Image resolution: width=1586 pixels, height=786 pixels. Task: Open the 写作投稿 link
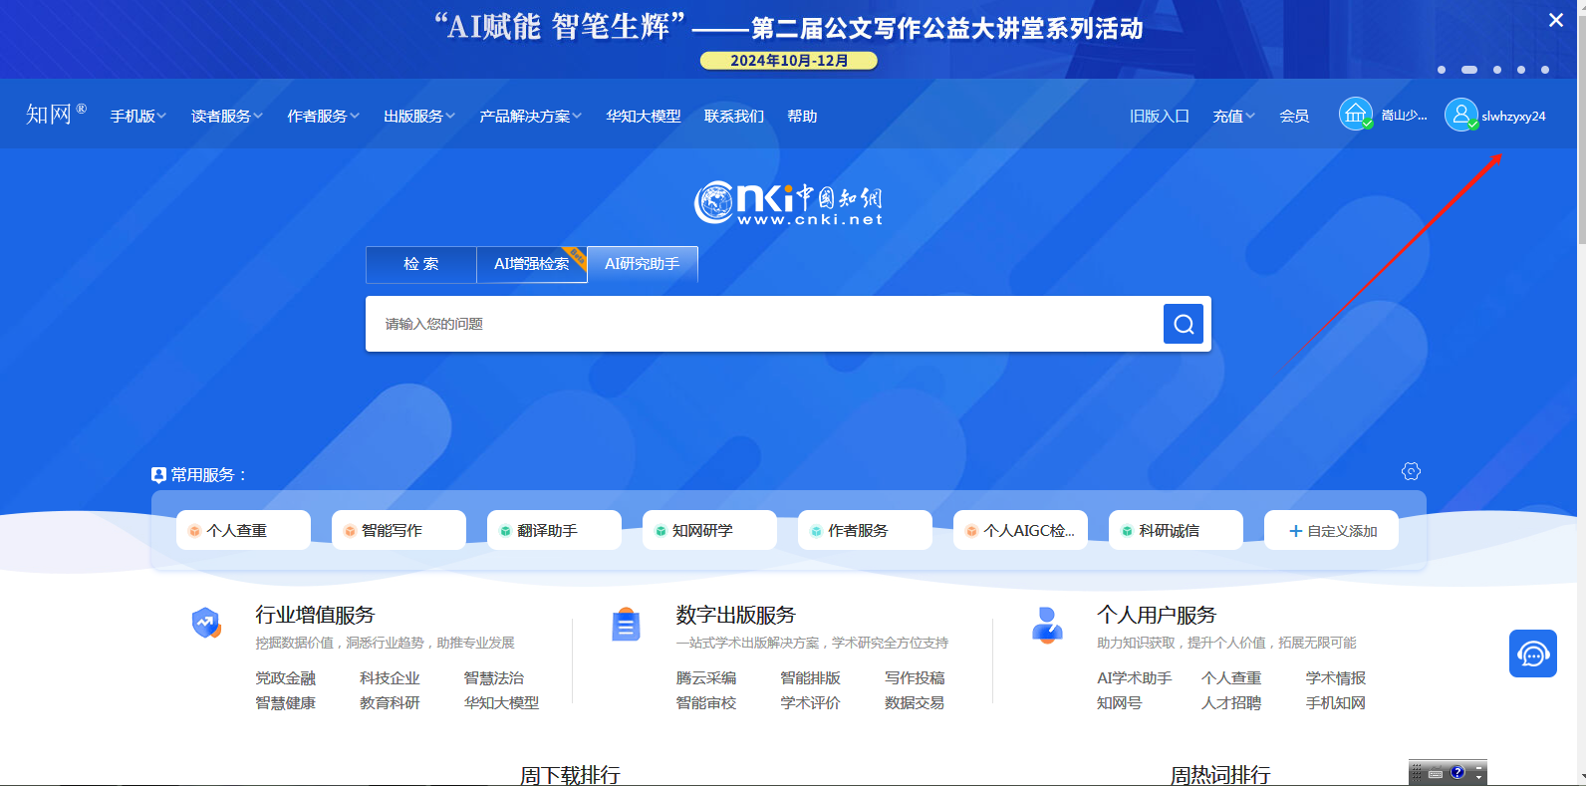[x=915, y=678]
